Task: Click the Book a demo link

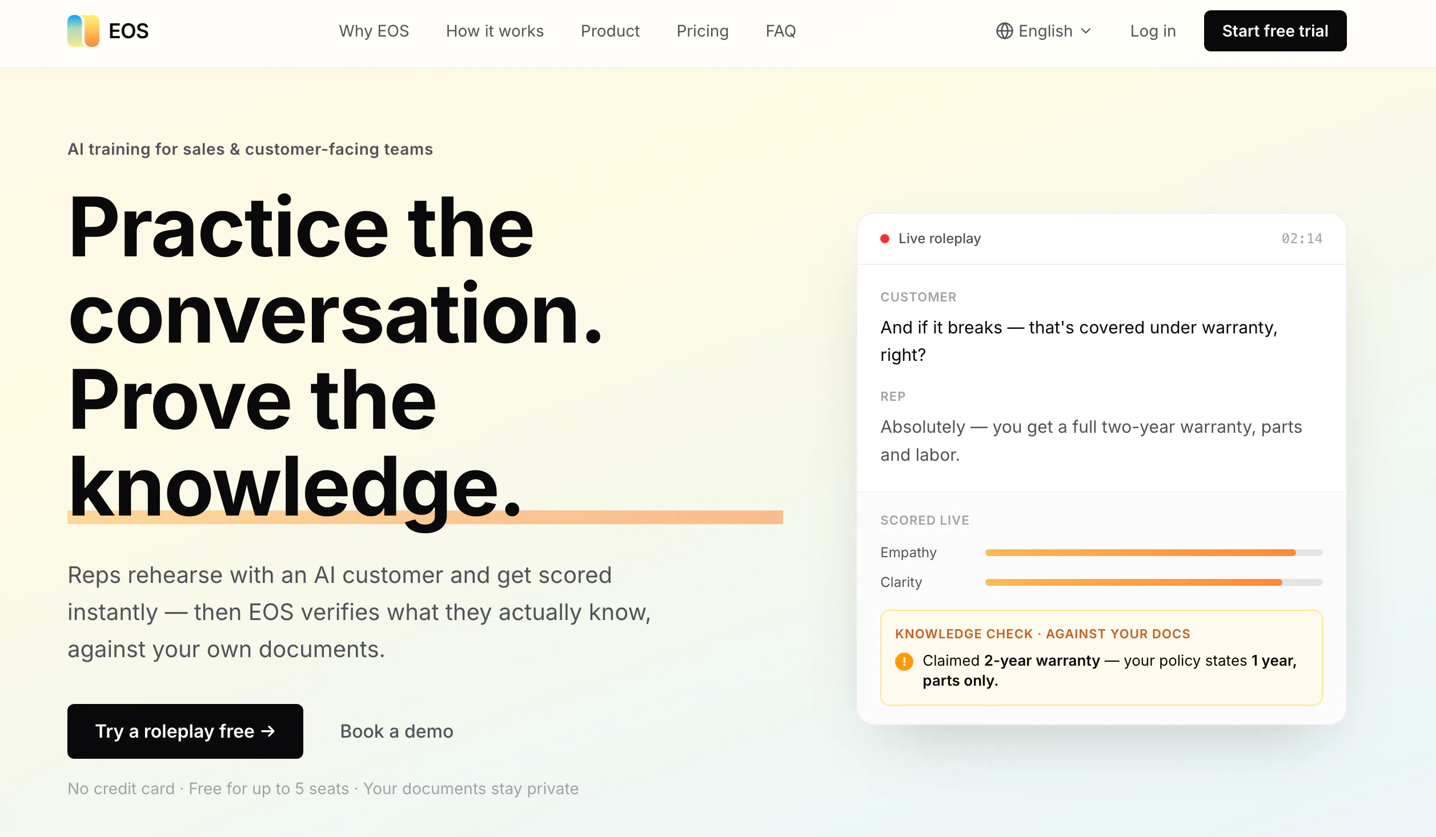Action: click(396, 731)
